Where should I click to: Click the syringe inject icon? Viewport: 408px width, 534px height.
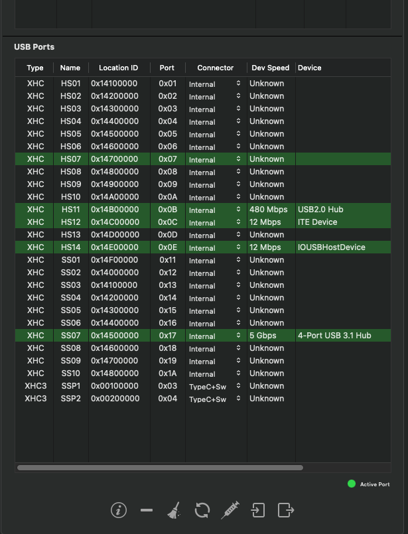(x=230, y=510)
